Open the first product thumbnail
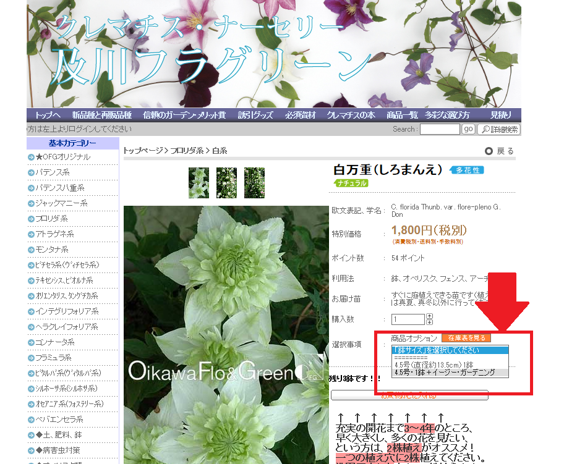The height and width of the screenshot is (464, 577). pyautogui.click(x=199, y=183)
